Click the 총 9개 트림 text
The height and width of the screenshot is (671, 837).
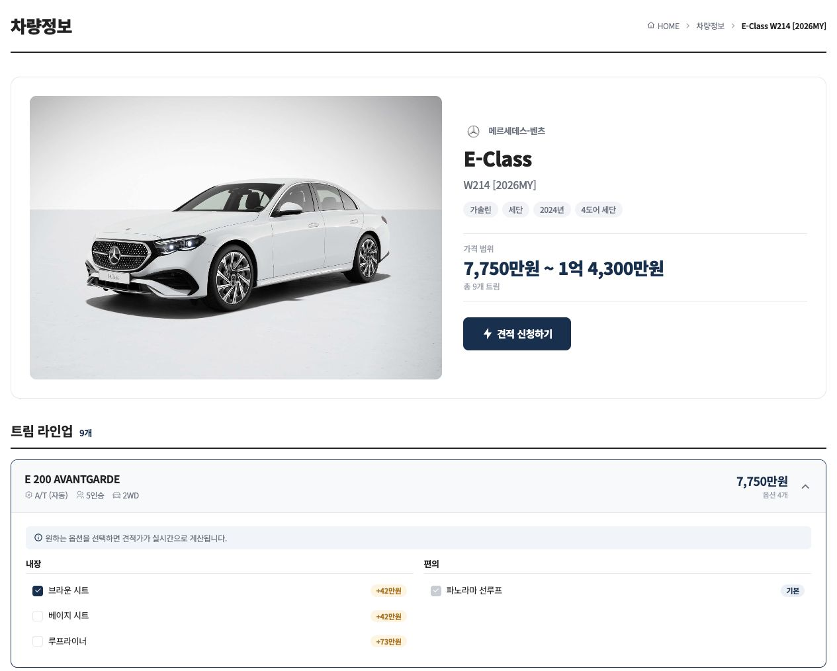pyautogui.click(x=482, y=287)
